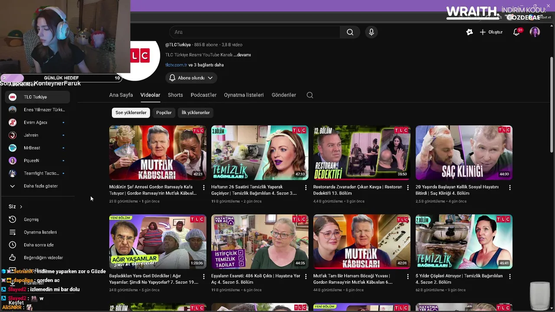Viewport: 555px width, 312px height.
Task: Open the notifications bell
Action: pos(516,32)
